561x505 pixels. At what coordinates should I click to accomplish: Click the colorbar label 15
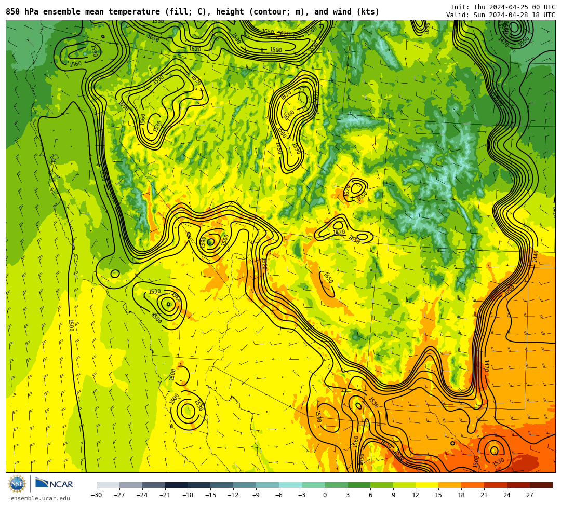pos(438,495)
